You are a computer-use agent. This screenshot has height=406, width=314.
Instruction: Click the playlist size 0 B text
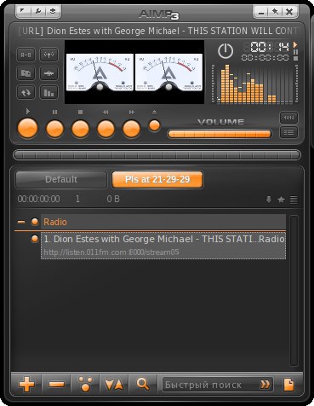113,199
